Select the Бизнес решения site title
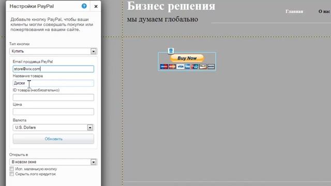This screenshot has height=186, width=331. click(x=171, y=6)
